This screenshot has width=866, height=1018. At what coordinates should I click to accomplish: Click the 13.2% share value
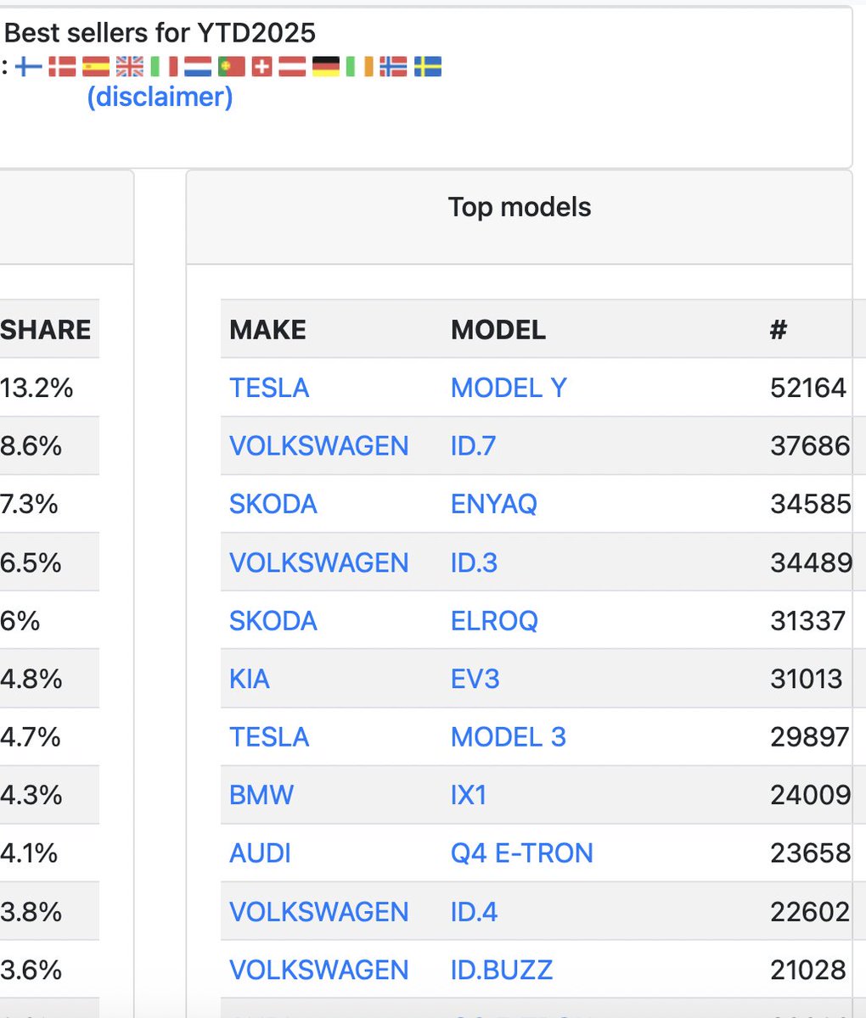[x=37, y=388]
